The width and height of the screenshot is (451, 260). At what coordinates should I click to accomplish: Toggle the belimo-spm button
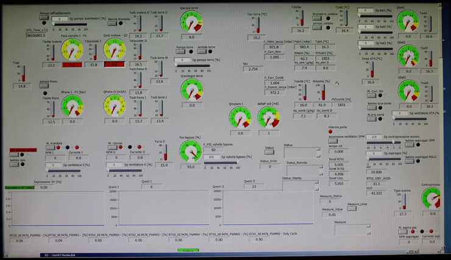pos(14,164)
